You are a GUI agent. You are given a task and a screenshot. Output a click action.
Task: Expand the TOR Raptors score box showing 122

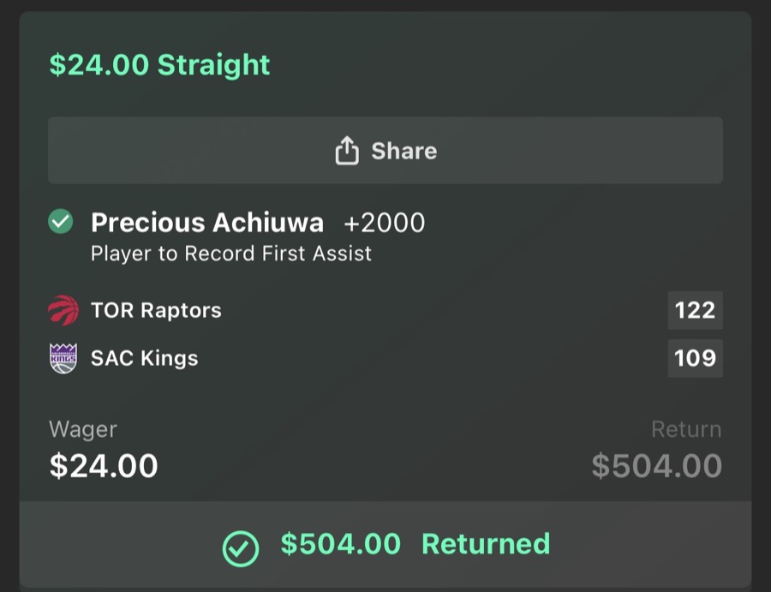pos(695,310)
